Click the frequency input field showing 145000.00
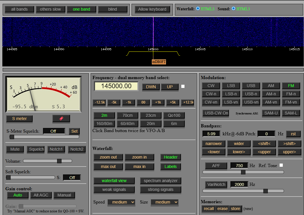 [116, 86]
